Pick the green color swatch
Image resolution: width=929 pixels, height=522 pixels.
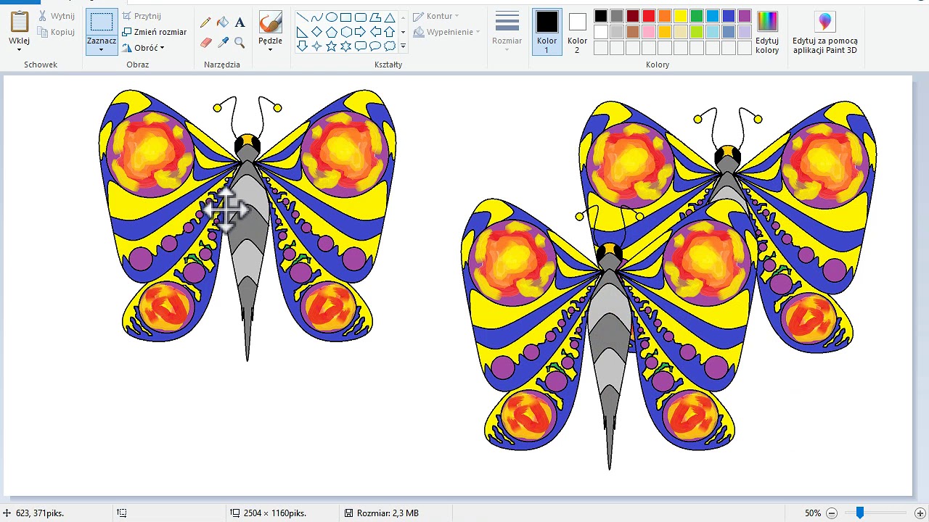tap(697, 17)
